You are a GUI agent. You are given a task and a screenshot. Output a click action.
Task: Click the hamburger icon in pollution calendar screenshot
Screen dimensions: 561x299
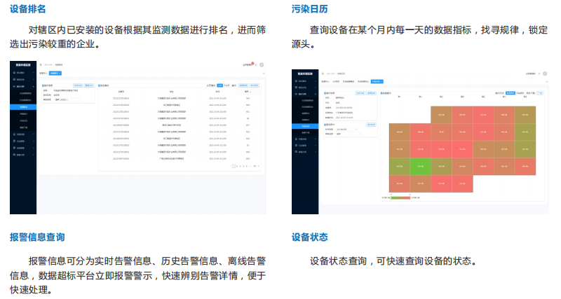(x=322, y=73)
